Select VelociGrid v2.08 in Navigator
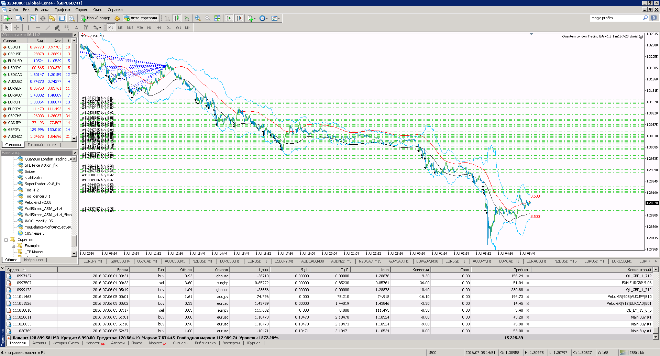Viewport: 660px width, 356px height. [38, 202]
